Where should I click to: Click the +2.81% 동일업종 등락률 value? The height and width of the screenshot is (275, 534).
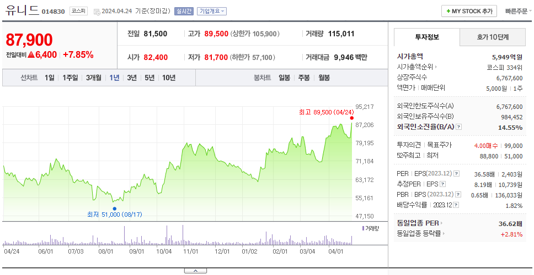point(511,234)
